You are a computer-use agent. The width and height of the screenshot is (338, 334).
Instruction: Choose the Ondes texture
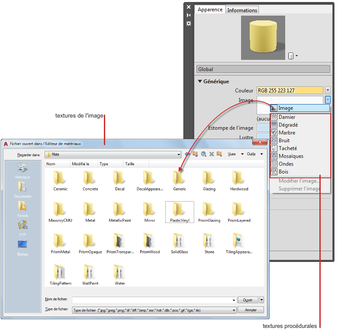coord(300,164)
